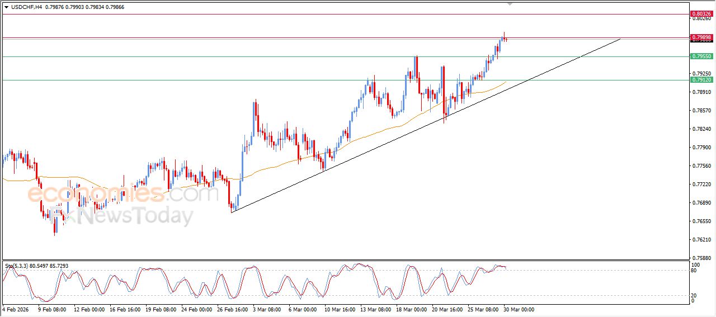Click the 4 Feb 2026 date label
This screenshot has height=317, width=716.
coord(15,309)
